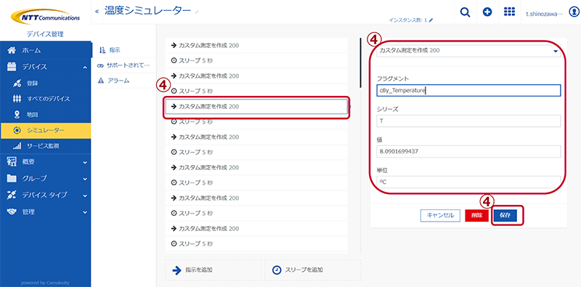This screenshot has height=287, width=581.
Task: Open the user profile avatar icon
Action: [x=574, y=12]
